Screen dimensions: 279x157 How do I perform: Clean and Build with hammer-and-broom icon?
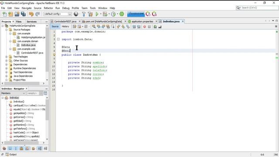pos(90,14)
